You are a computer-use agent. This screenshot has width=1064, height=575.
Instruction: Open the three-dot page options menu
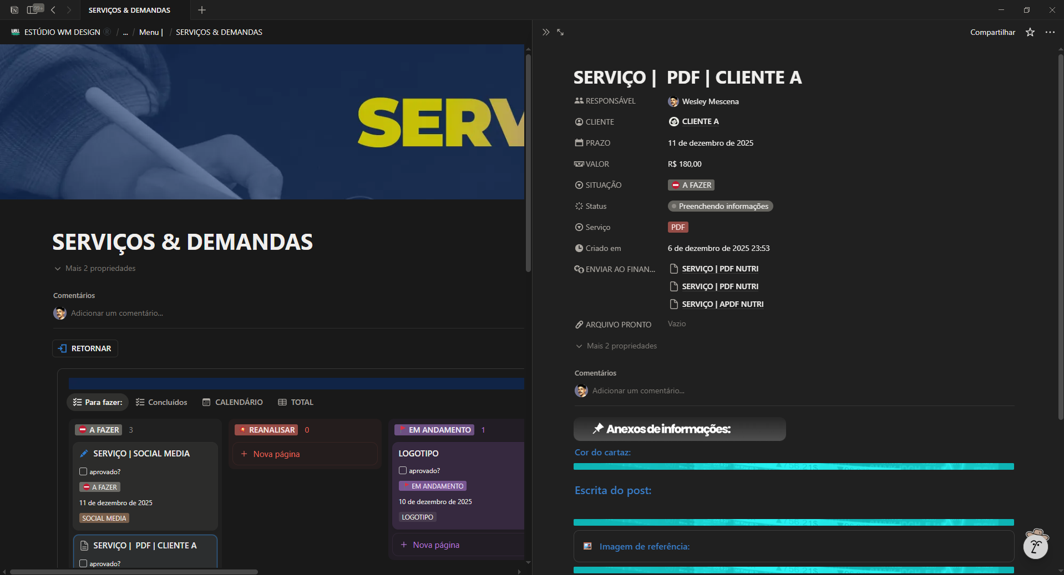(x=1050, y=32)
